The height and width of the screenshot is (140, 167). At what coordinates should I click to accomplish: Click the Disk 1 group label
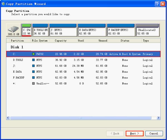17,47
